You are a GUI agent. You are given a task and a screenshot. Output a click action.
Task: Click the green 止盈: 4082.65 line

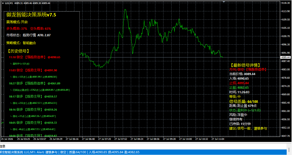[x=239, y=88]
